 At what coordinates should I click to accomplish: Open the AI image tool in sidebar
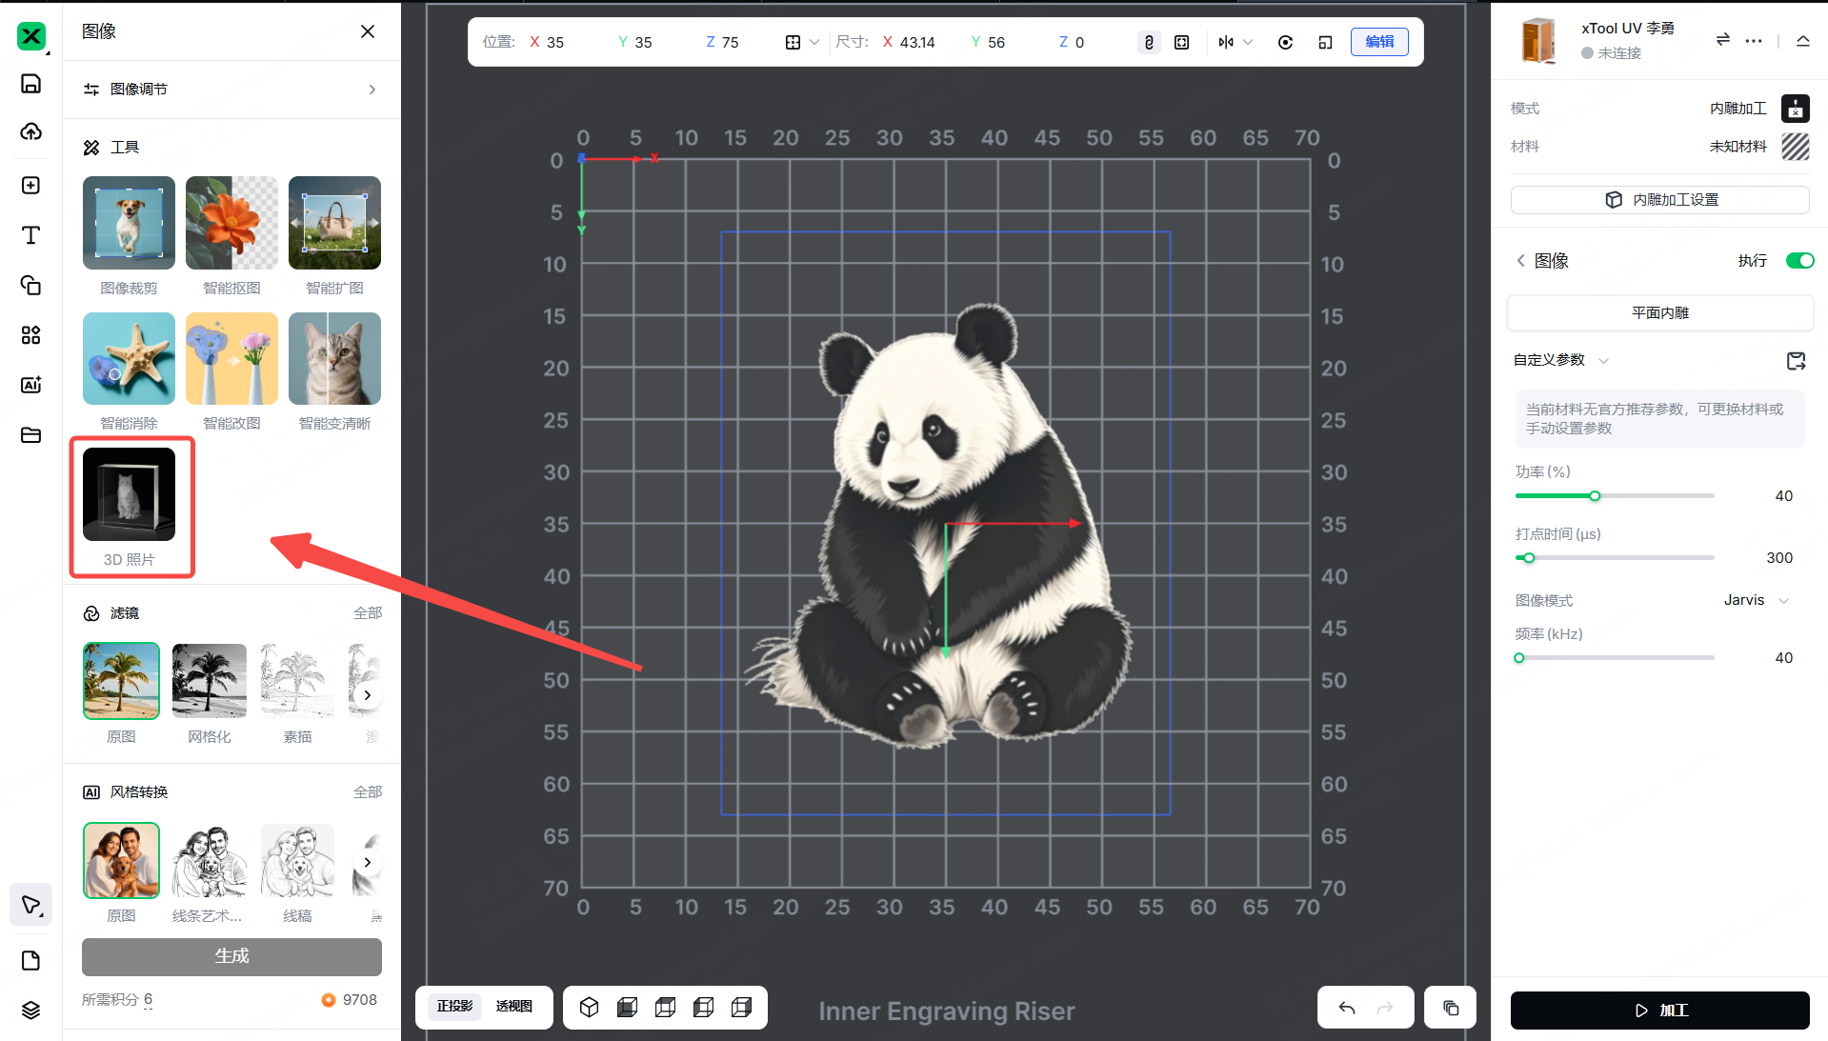[30, 385]
